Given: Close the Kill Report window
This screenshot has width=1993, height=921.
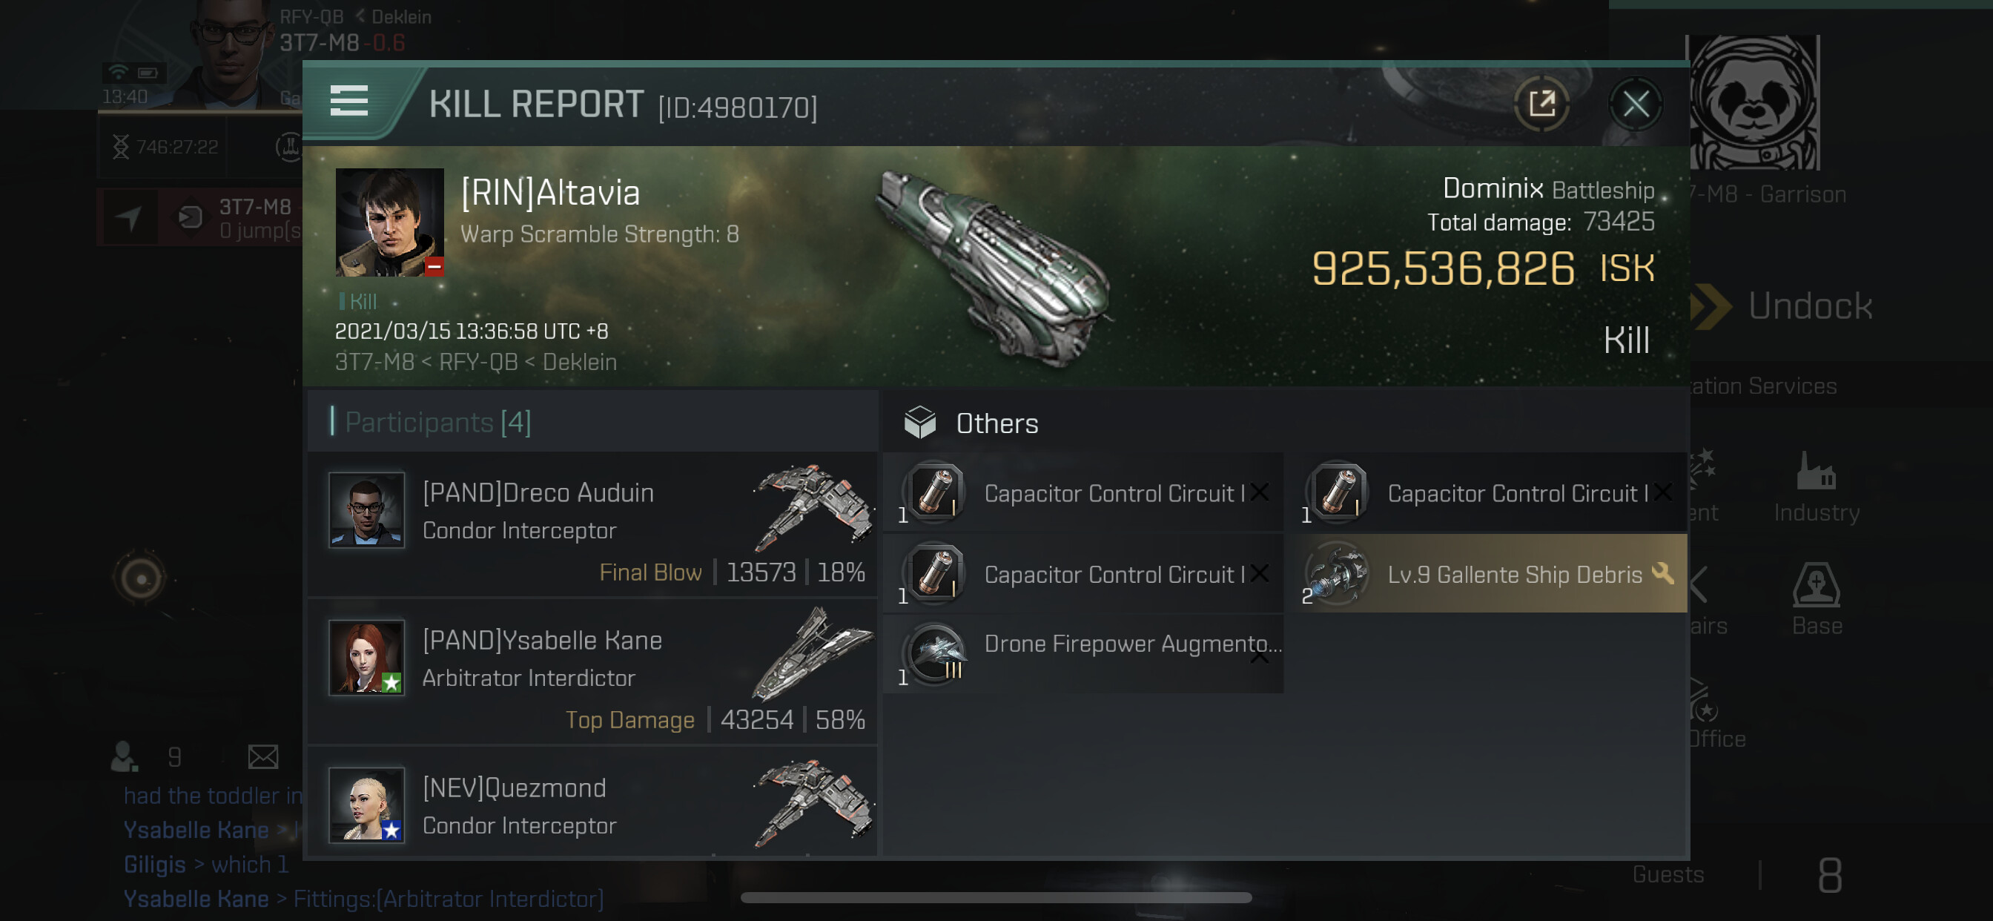Looking at the screenshot, I should 1634,104.
